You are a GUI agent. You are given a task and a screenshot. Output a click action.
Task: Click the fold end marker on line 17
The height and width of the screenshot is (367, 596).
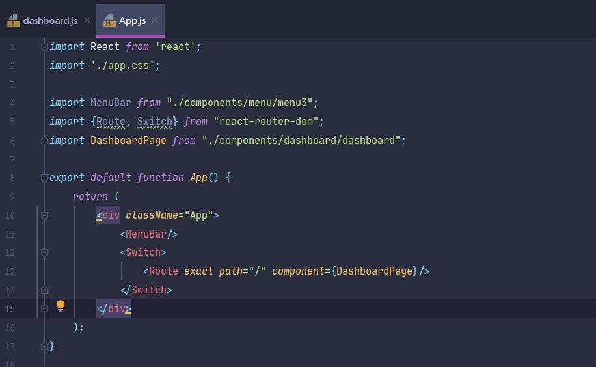click(44, 346)
